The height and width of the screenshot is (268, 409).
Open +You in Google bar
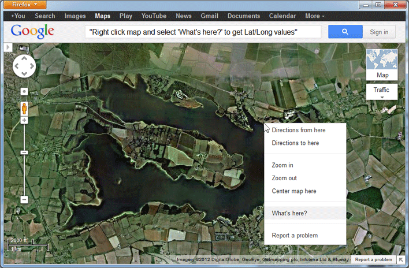[x=18, y=16]
